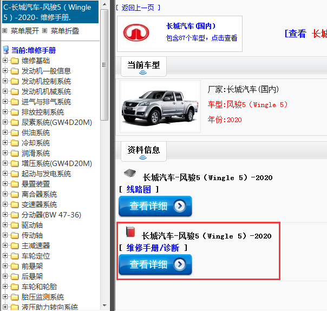Image resolution: width=327 pixels, height=311 pixels.
Task: Expand the 起动与发电系统 tree node
Action: (x=5, y=174)
